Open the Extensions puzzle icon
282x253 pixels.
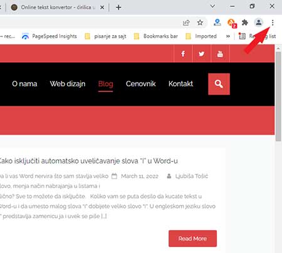(x=245, y=23)
